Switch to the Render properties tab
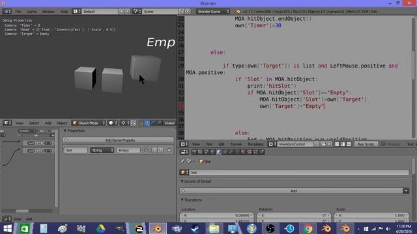 (194, 152)
